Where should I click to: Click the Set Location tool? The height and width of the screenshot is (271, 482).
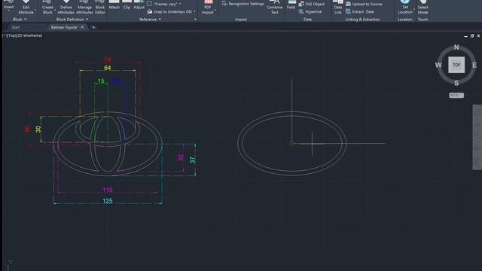tap(405, 8)
